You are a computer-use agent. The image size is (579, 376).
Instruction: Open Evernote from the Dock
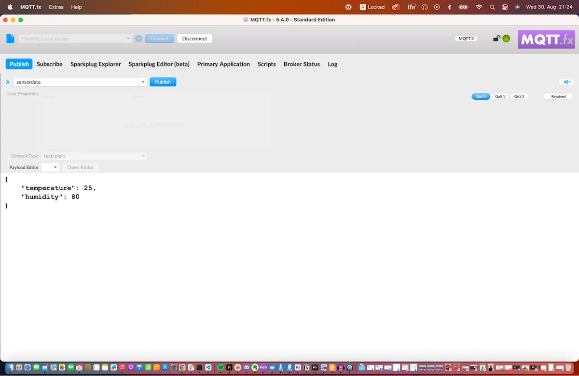tap(255, 367)
